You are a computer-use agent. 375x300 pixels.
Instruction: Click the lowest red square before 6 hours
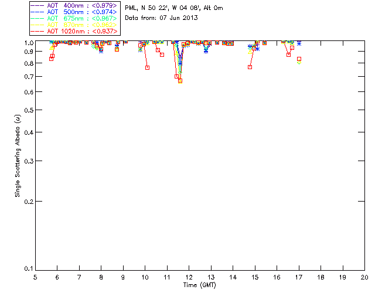51,59
